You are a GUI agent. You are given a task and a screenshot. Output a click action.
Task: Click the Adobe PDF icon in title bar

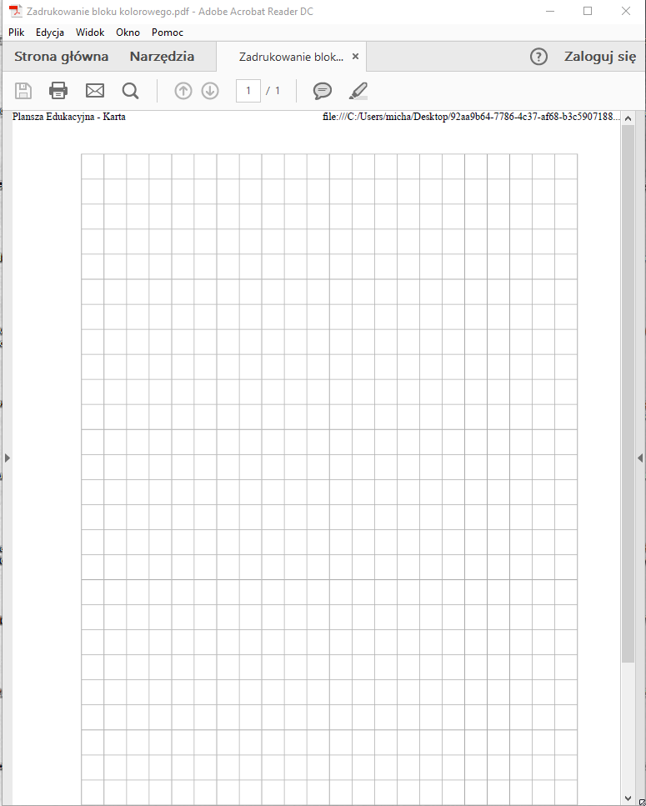[x=15, y=11]
